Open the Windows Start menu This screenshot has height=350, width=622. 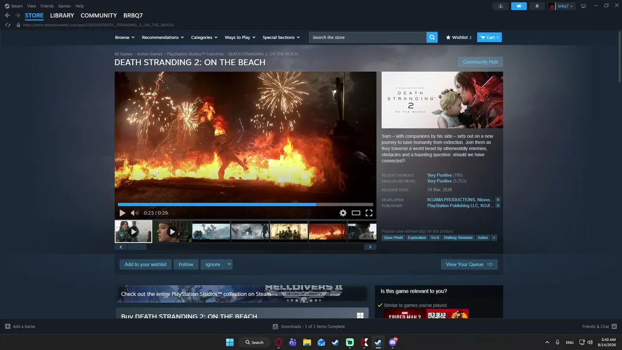(230, 342)
